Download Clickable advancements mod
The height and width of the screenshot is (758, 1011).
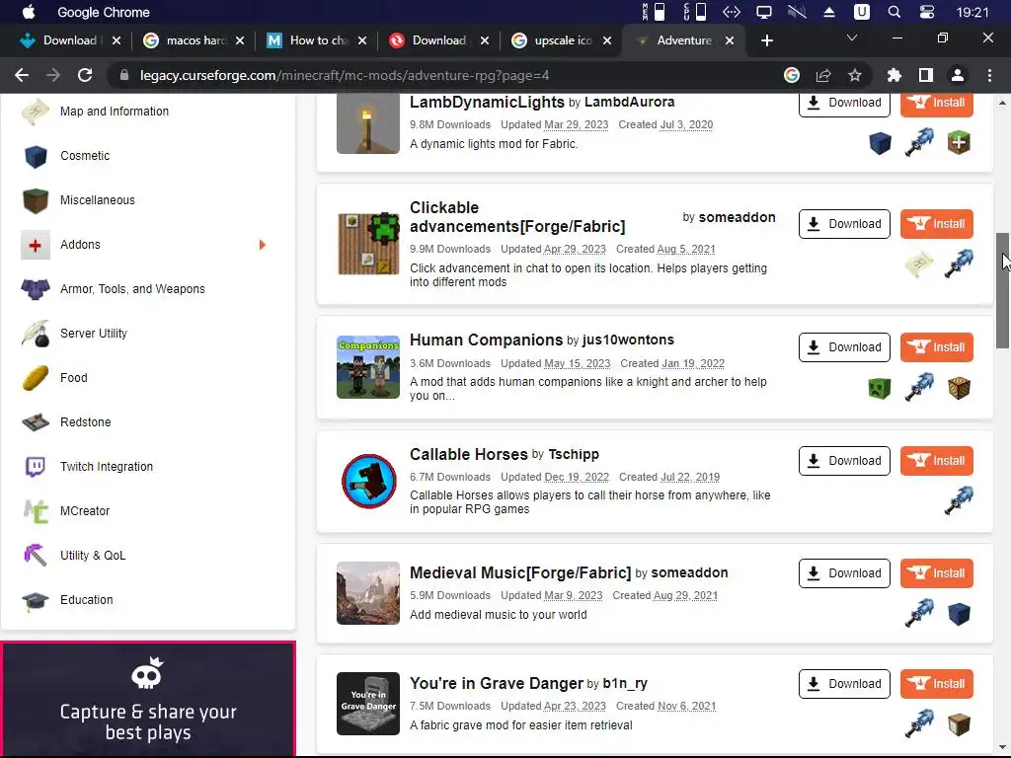pyautogui.click(x=844, y=224)
